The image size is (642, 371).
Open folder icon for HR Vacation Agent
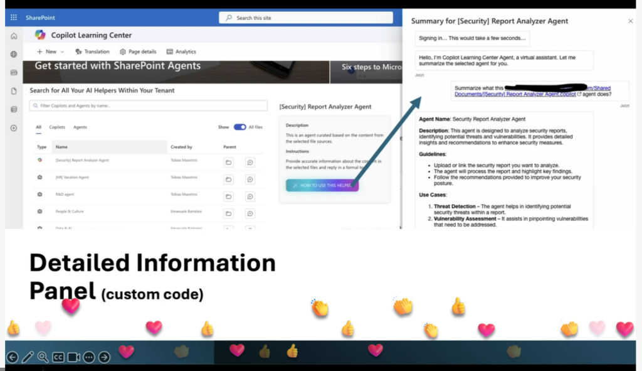pos(228,180)
